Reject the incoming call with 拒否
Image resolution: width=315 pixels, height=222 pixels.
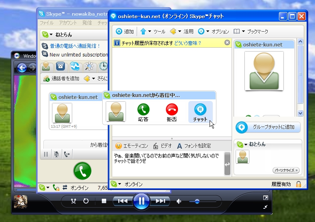[172, 113]
